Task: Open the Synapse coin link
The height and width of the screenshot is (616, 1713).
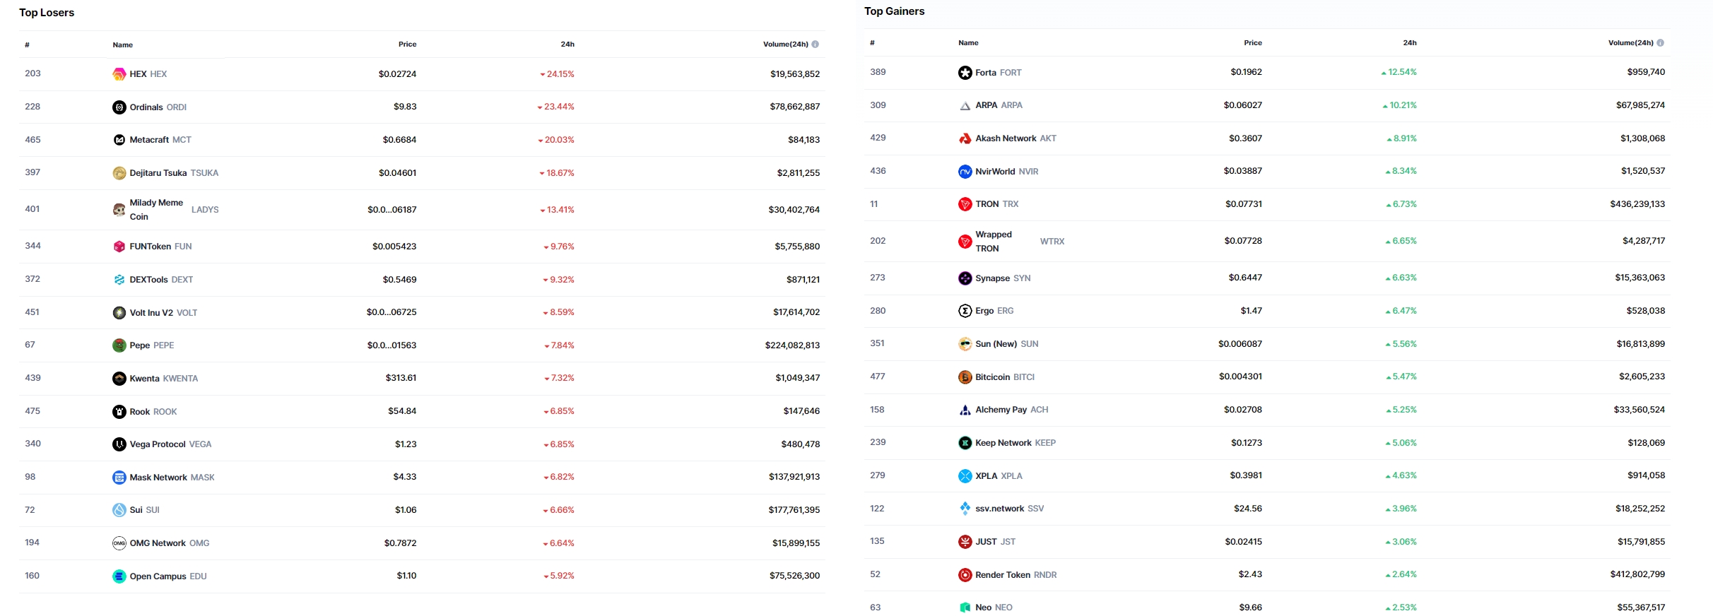Action: pyautogui.click(x=992, y=278)
